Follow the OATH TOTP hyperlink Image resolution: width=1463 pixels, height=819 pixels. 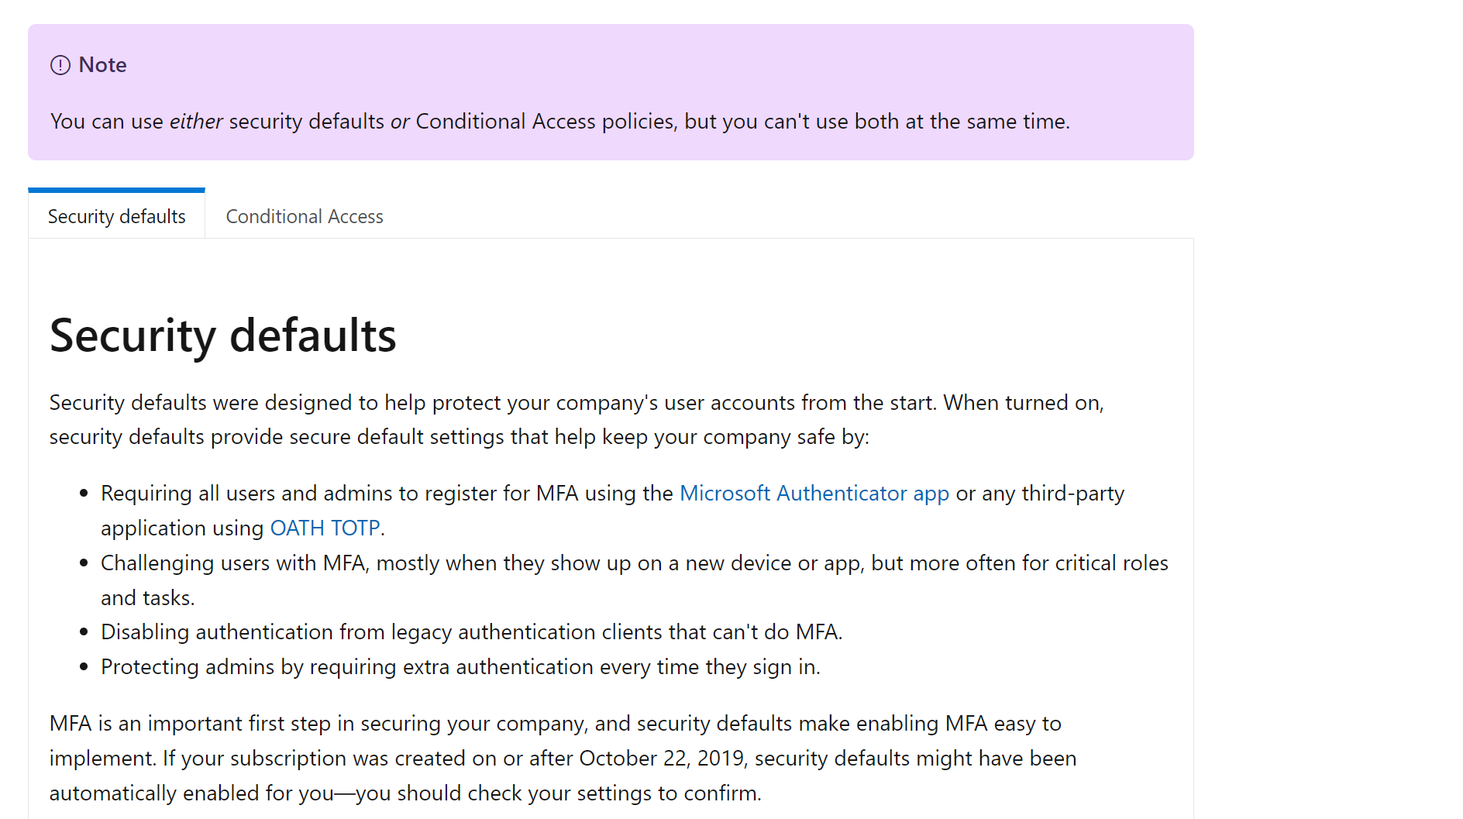click(325, 528)
